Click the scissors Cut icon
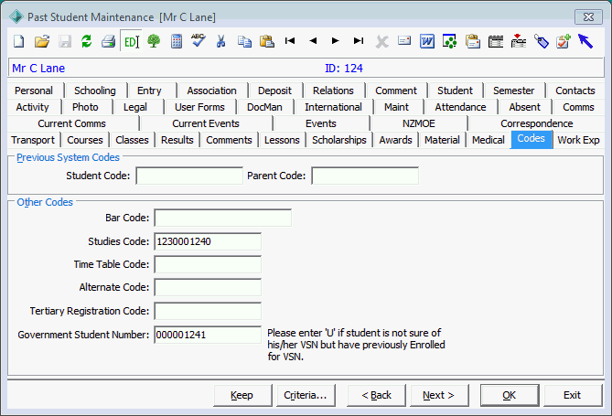 click(220, 41)
